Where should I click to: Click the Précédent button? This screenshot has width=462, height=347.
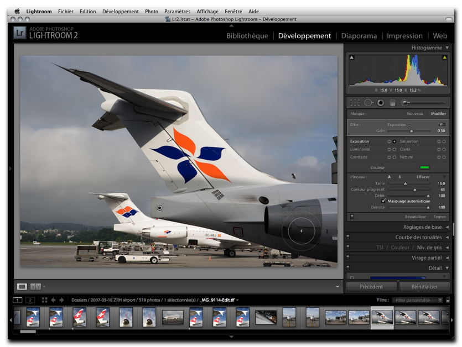point(371,287)
